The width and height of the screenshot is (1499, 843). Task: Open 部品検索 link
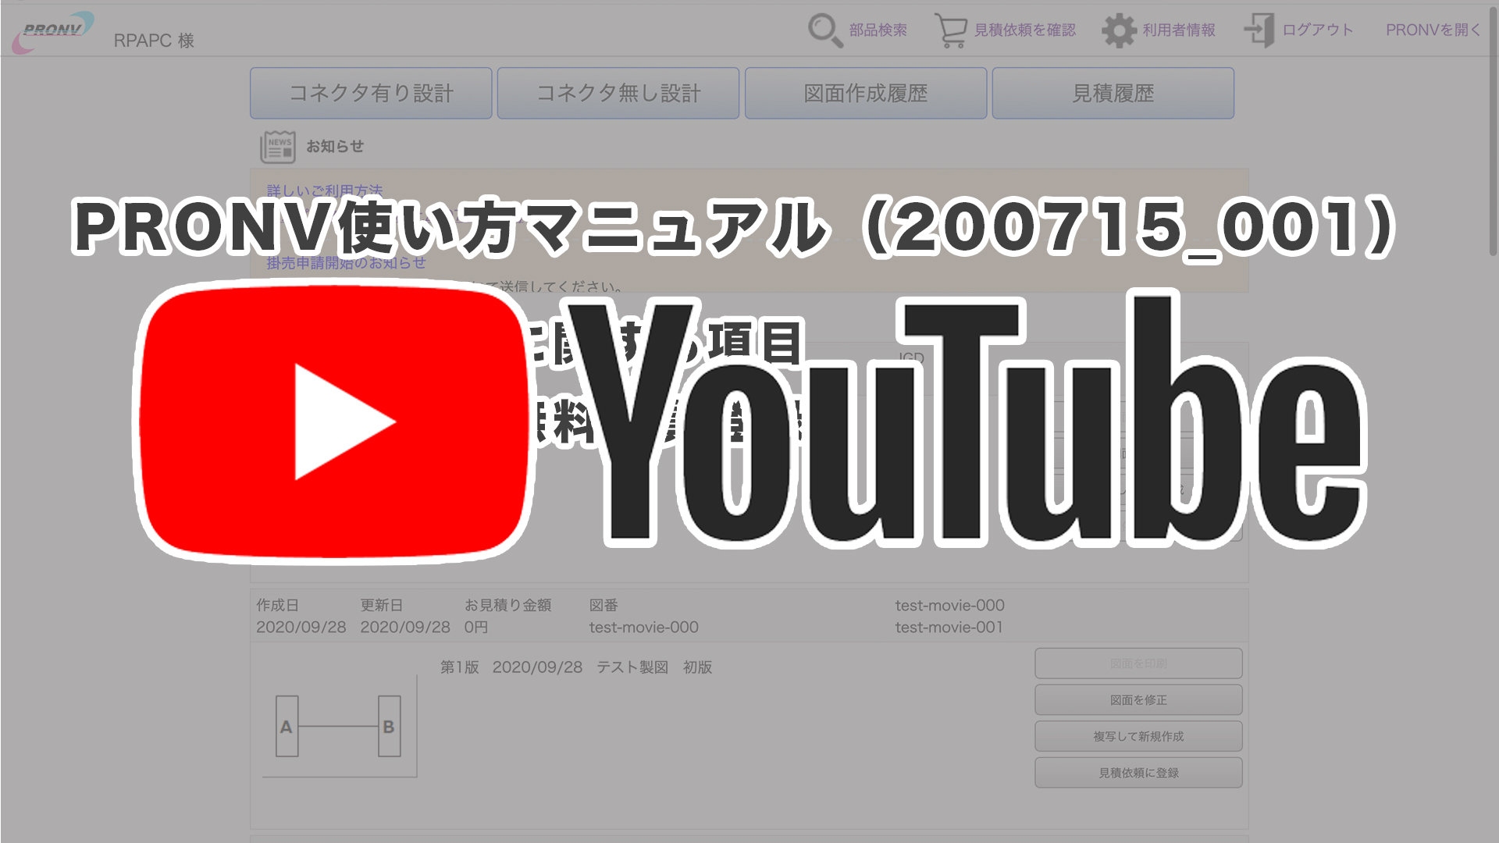(878, 30)
